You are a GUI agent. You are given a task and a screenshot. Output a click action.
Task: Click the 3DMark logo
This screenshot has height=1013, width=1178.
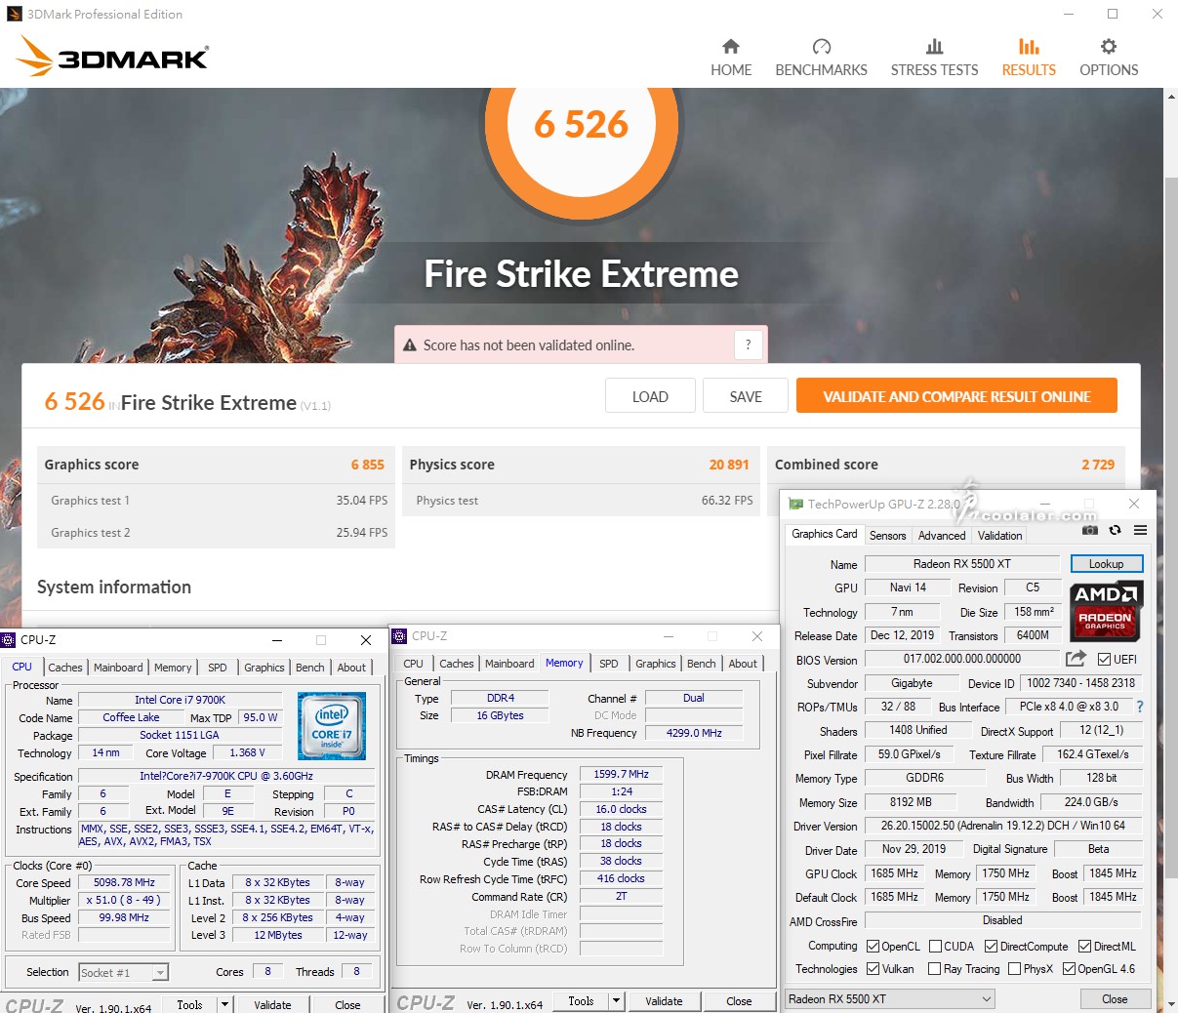point(112,57)
